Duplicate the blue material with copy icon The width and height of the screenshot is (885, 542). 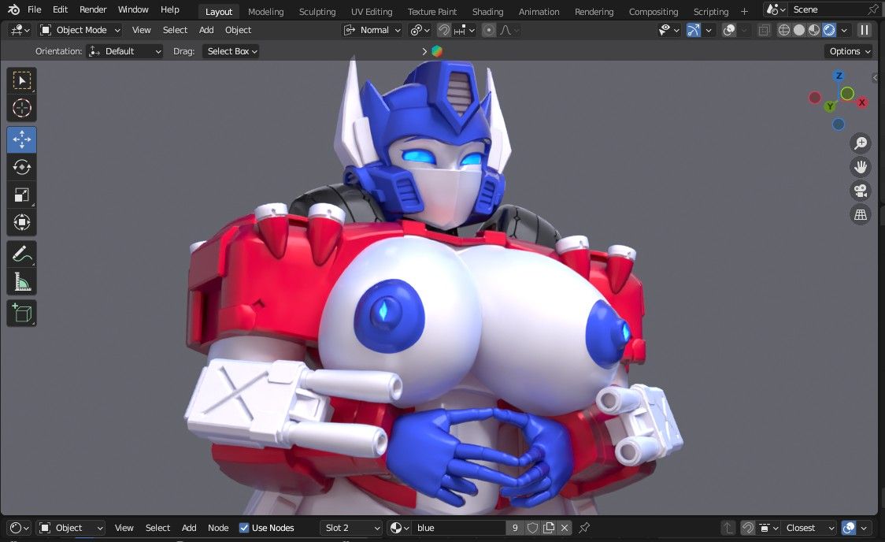(549, 528)
